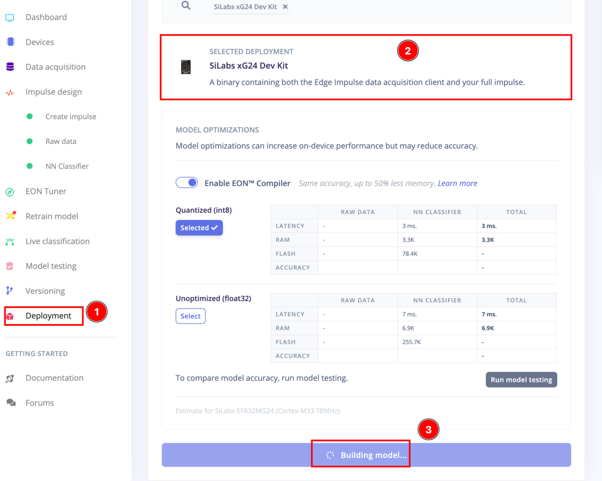
Task: Click the Model testing clipboard icon
Action: [10, 266]
